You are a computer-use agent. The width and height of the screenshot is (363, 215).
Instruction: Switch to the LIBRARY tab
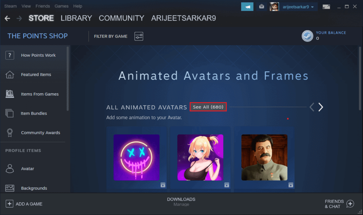click(x=76, y=18)
